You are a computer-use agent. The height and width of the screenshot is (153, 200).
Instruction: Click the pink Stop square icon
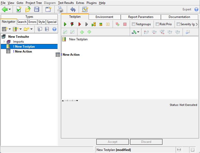[125, 24]
